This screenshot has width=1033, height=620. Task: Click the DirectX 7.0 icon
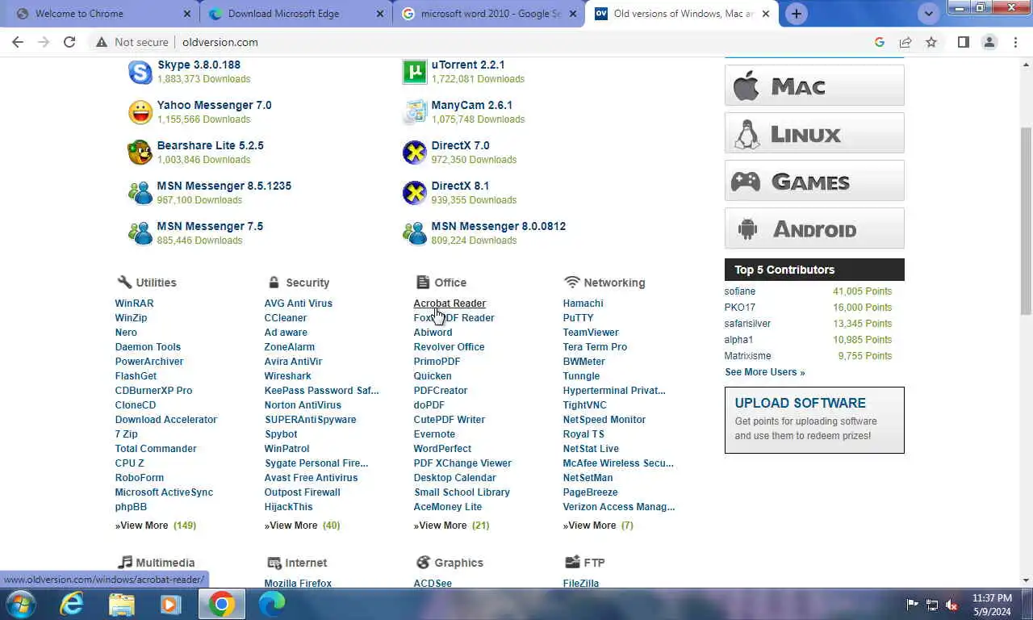[414, 153]
